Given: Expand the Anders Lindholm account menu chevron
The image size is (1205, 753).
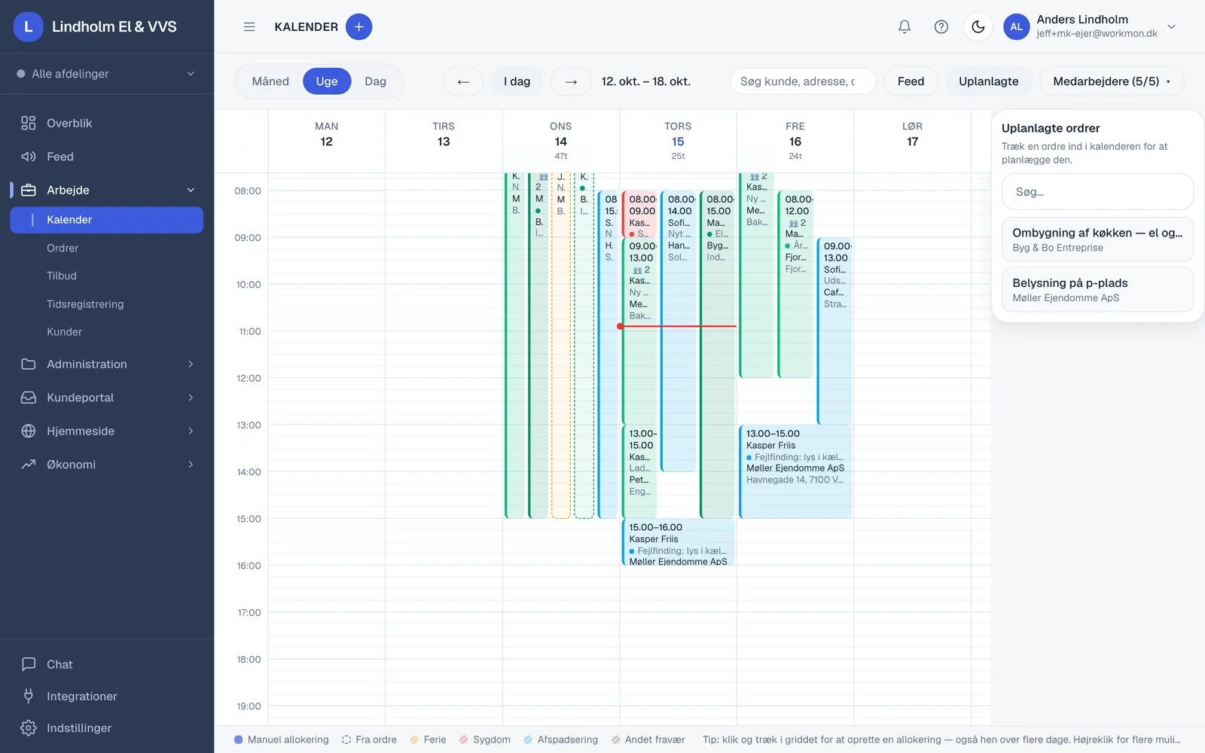Looking at the screenshot, I should coord(1171,27).
